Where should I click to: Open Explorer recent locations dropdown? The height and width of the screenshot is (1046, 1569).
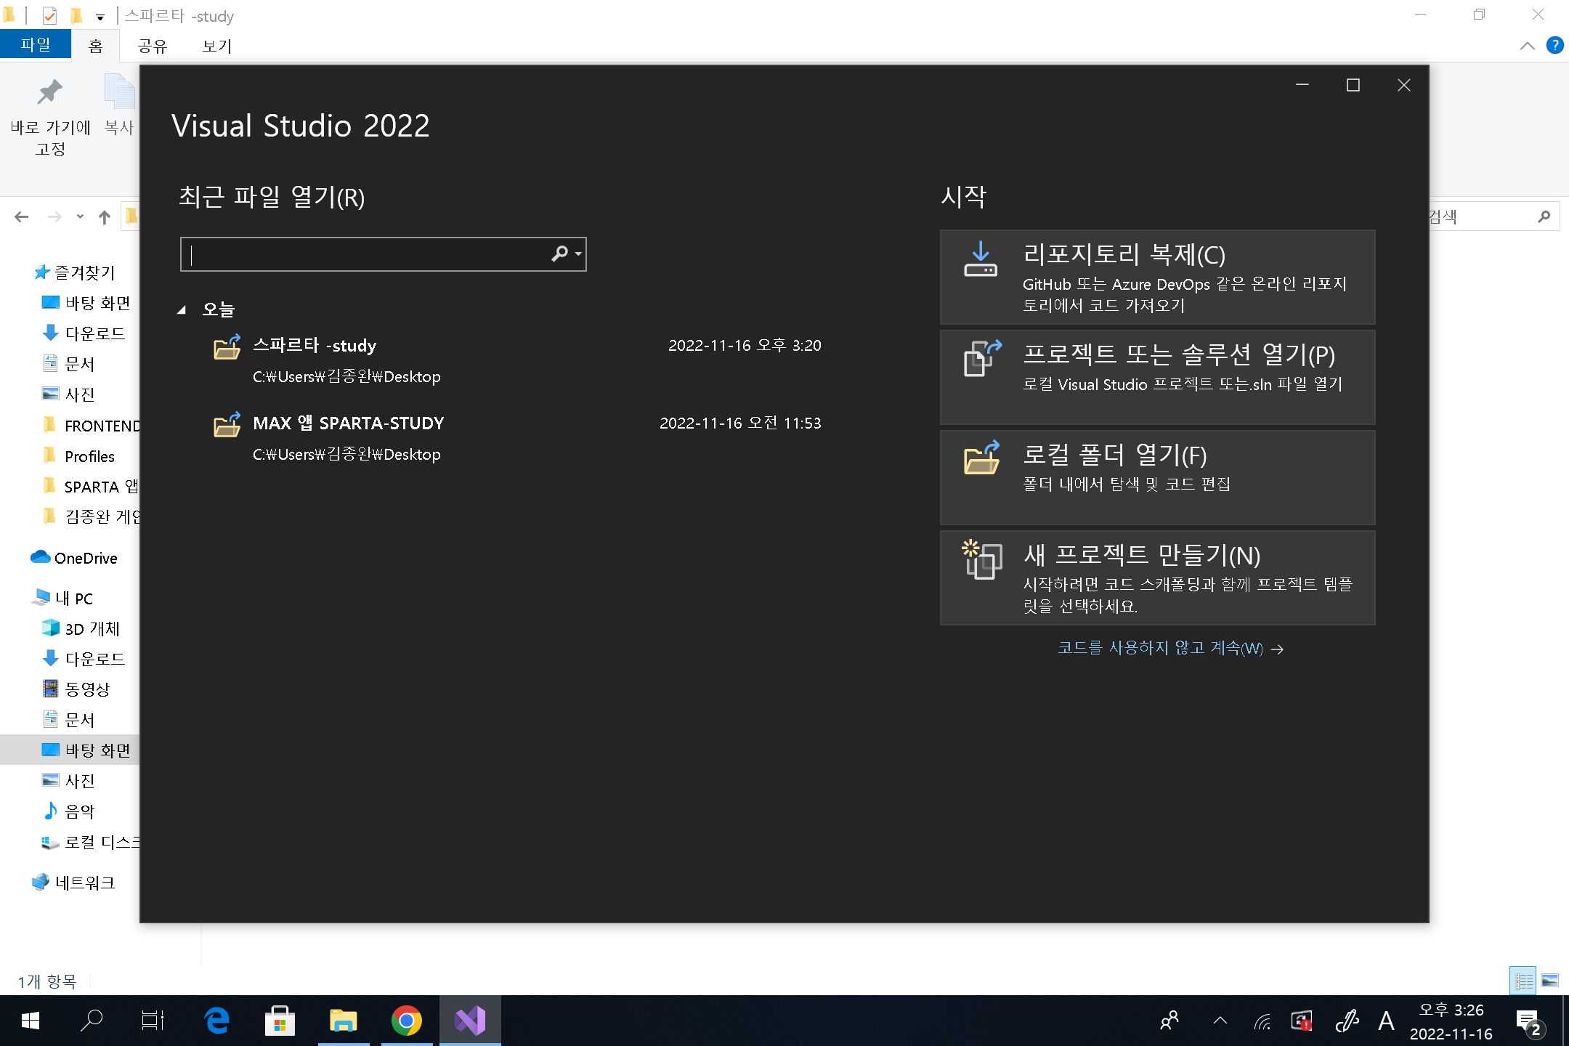[x=80, y=216]
